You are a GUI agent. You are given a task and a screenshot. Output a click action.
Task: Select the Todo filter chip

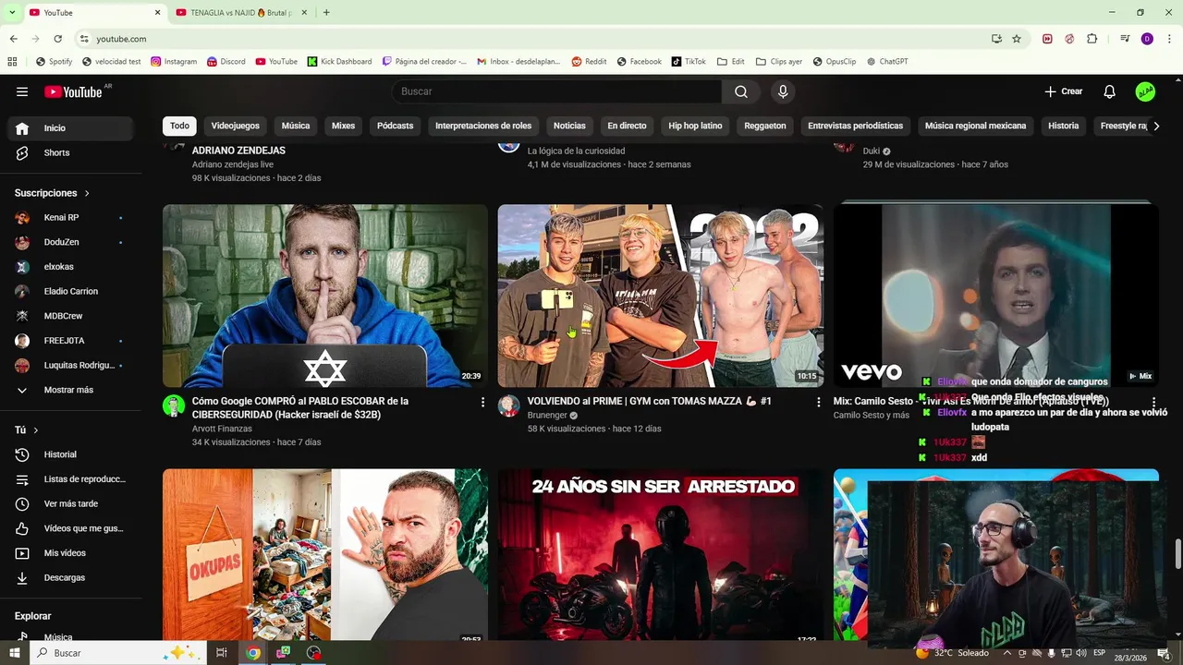[179, 126]
